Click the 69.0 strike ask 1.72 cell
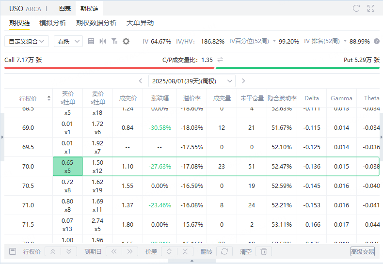383x264 pixels. point(97,128)
